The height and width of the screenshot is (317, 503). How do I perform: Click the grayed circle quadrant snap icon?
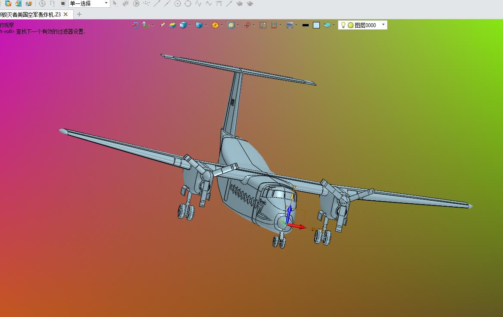[188, 3]
